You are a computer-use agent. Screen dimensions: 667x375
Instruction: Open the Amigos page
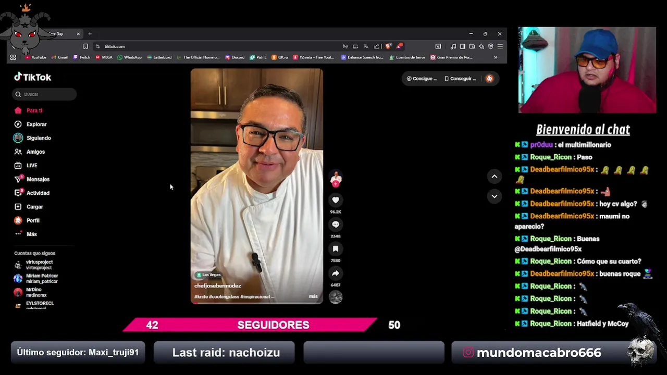pyautogui.click(x=30, y=152)
